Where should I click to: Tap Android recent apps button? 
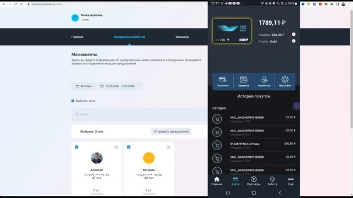click(x=228, y=193)
